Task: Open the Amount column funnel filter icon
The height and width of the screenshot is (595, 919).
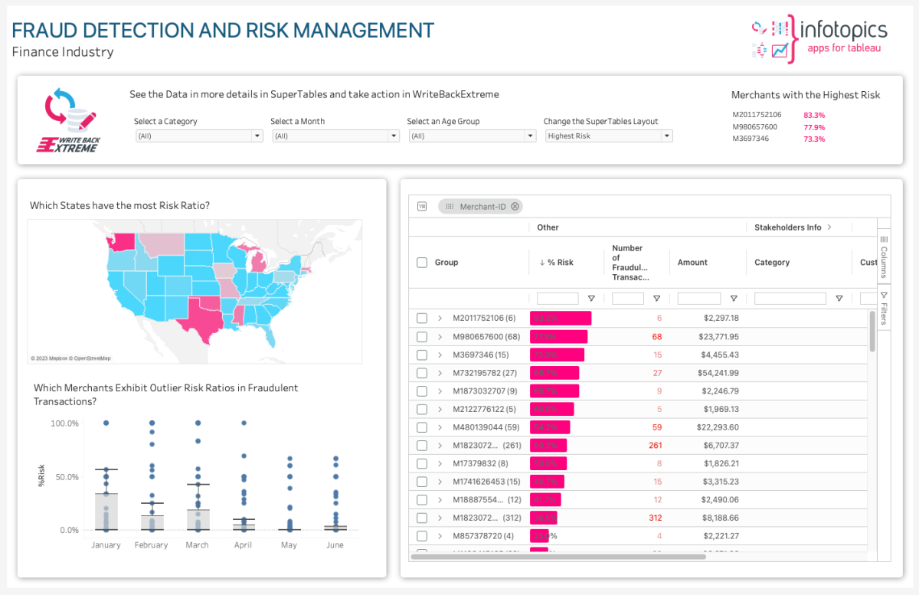Action: pos(734,298)
